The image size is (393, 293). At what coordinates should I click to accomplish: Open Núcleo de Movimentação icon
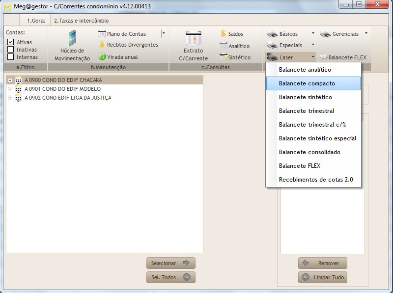click(x=72, y=38)
